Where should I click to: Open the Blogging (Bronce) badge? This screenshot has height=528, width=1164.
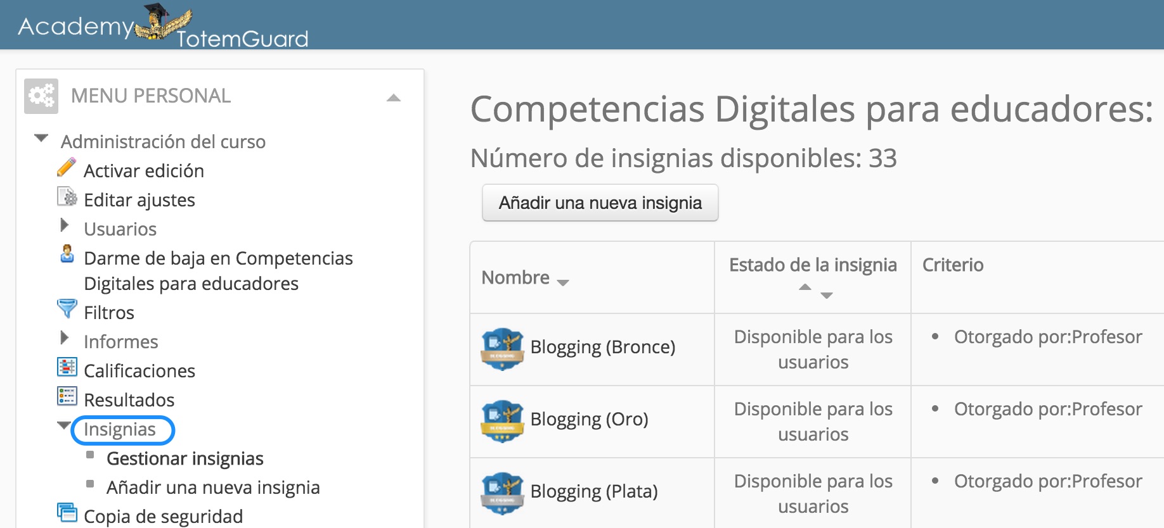tap(603, 347)
